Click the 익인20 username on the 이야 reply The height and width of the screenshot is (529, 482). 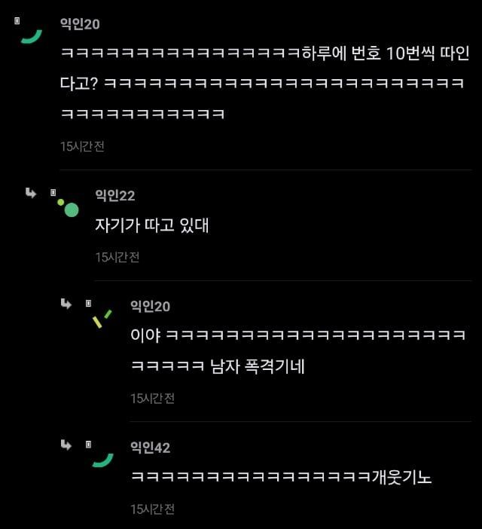151,307
